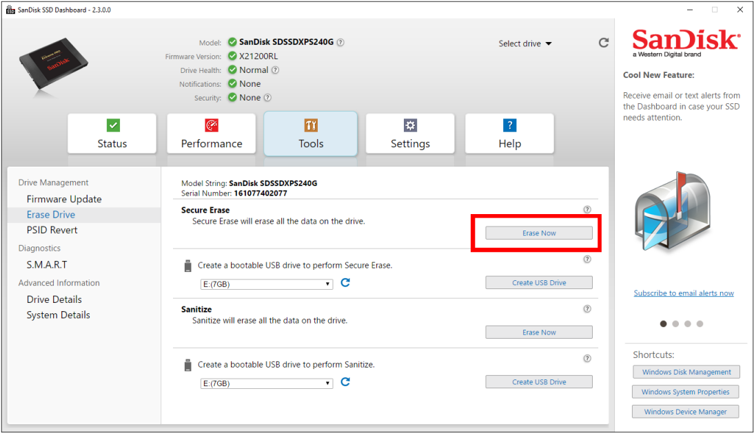Screen dimensions: 754x433
Task: Click help icon for Secure Erase section
Action: pyautogui.click(x=587, y=209)
